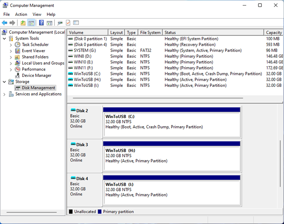Click the Disk Management icon in the tree
This screenshot has height=224, width=284.
tap(17, 88)
